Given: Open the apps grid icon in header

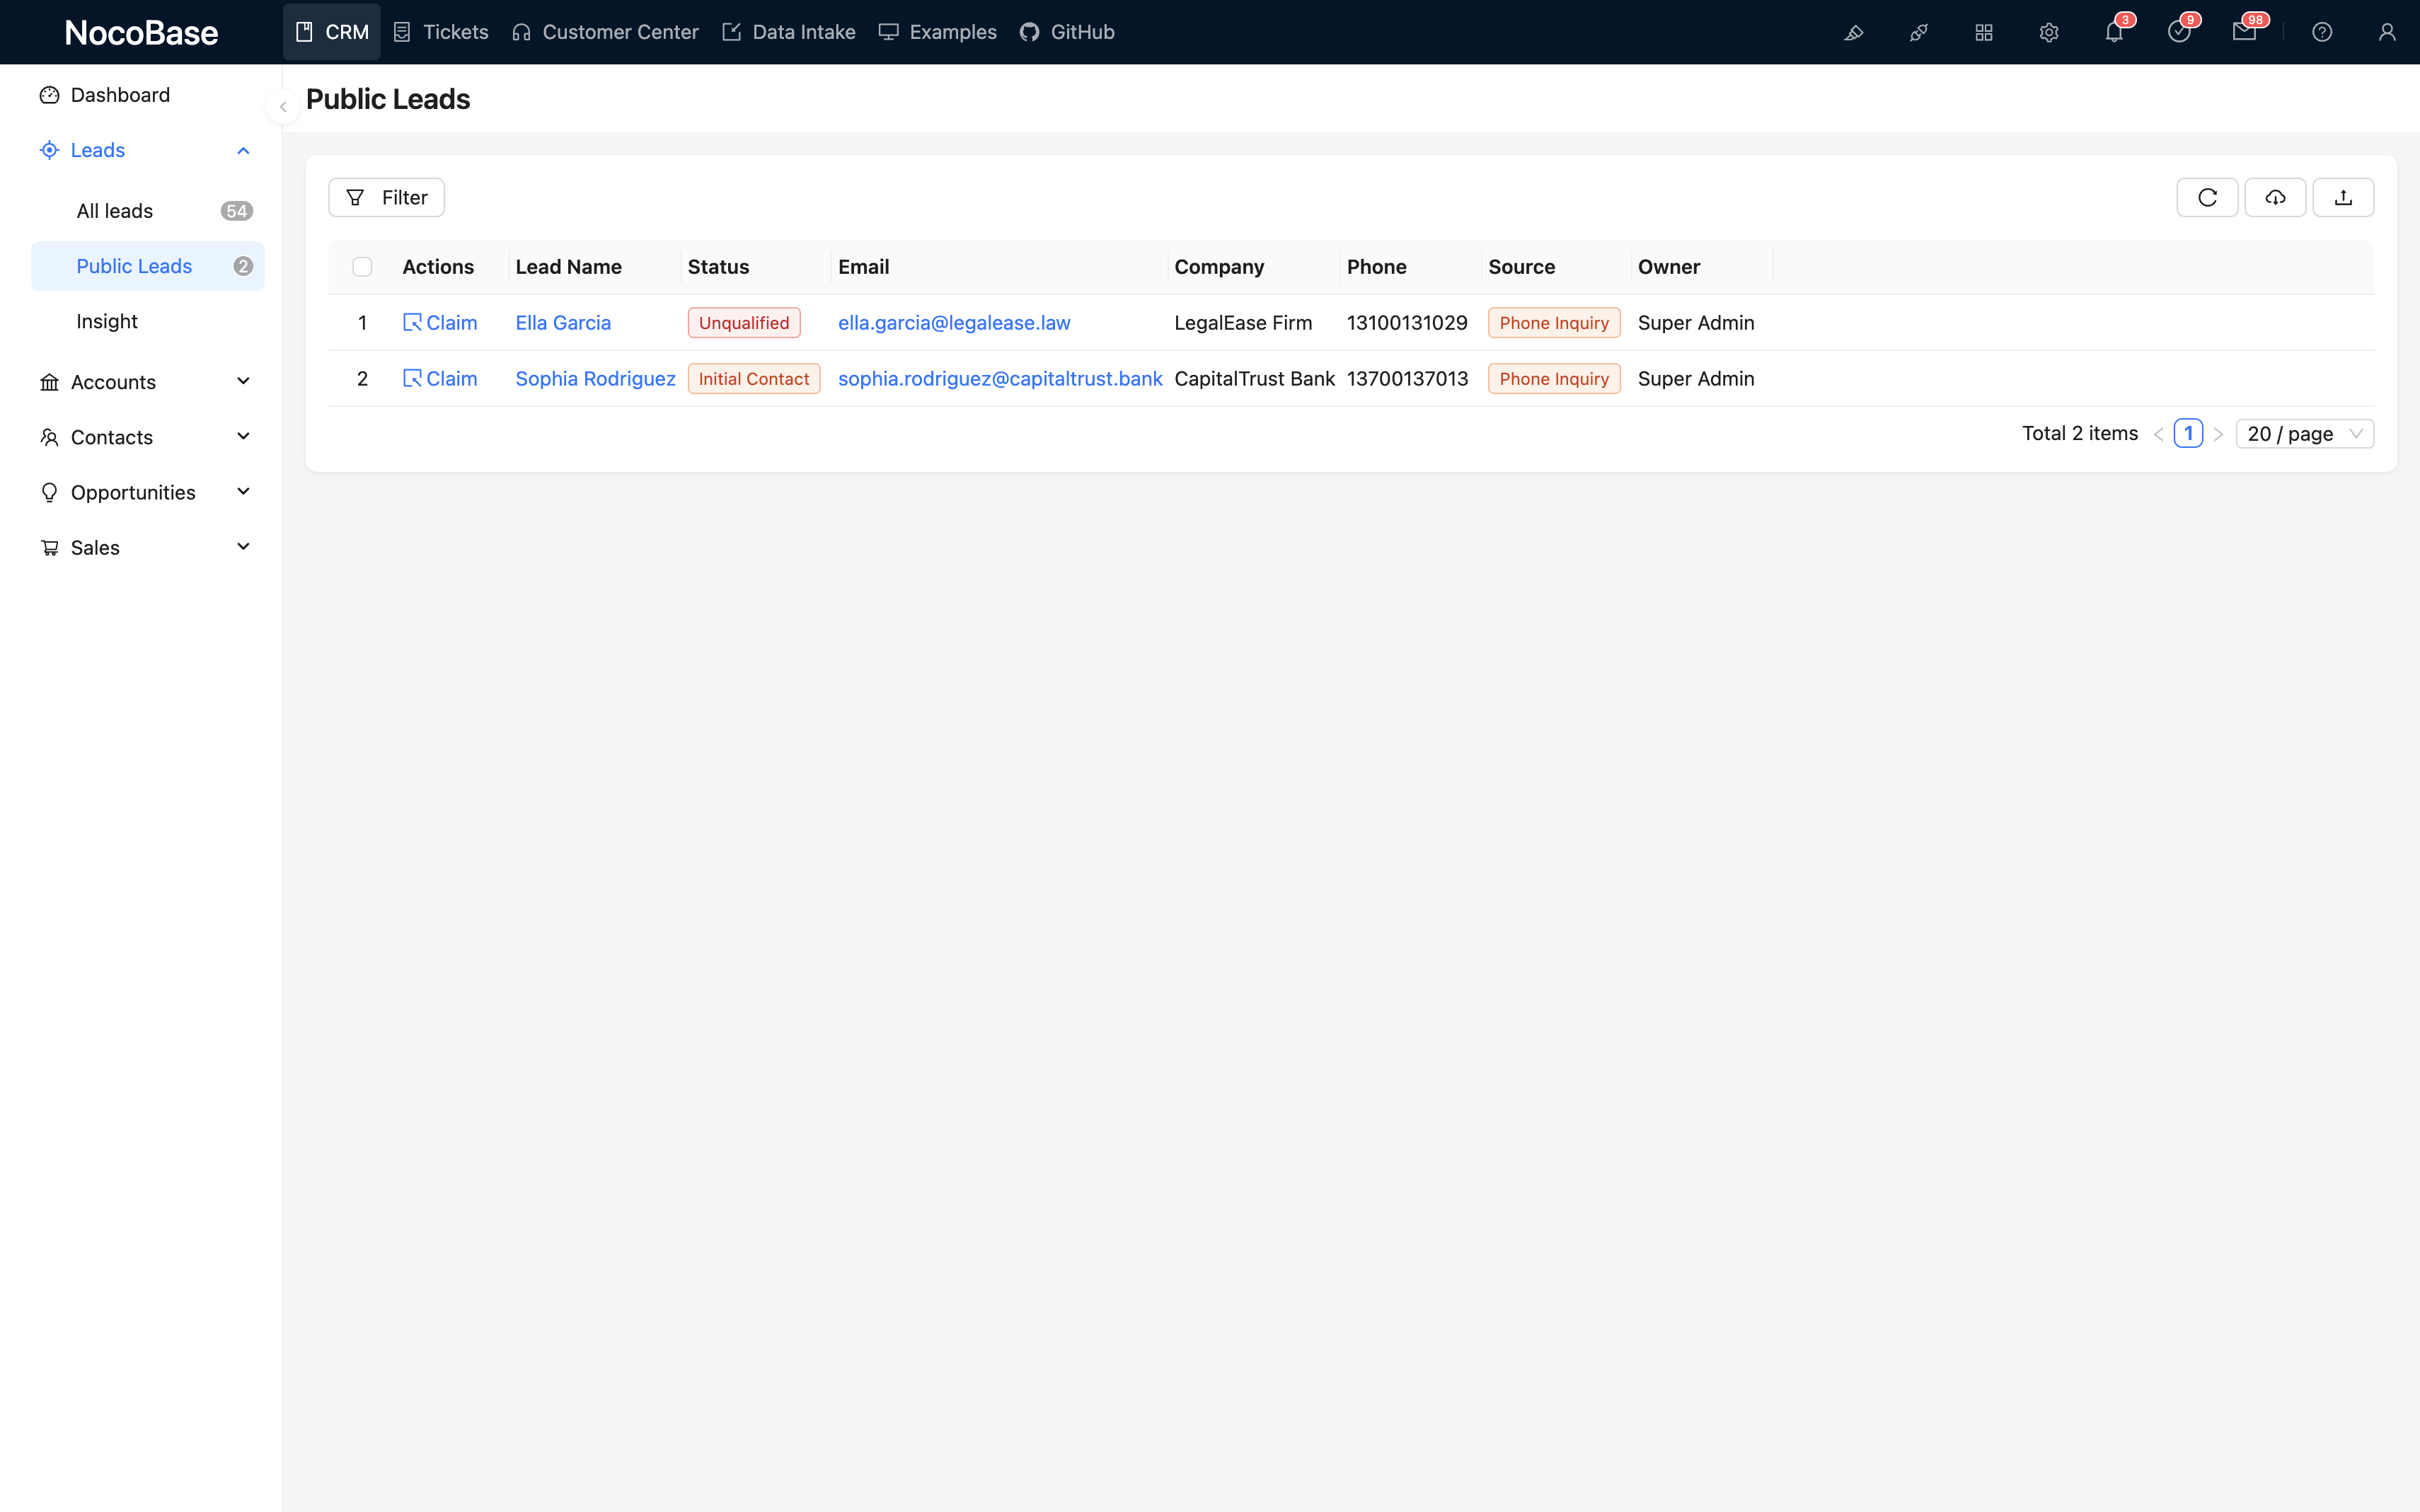Looking at the screenshot, I should pos(1984,33).
